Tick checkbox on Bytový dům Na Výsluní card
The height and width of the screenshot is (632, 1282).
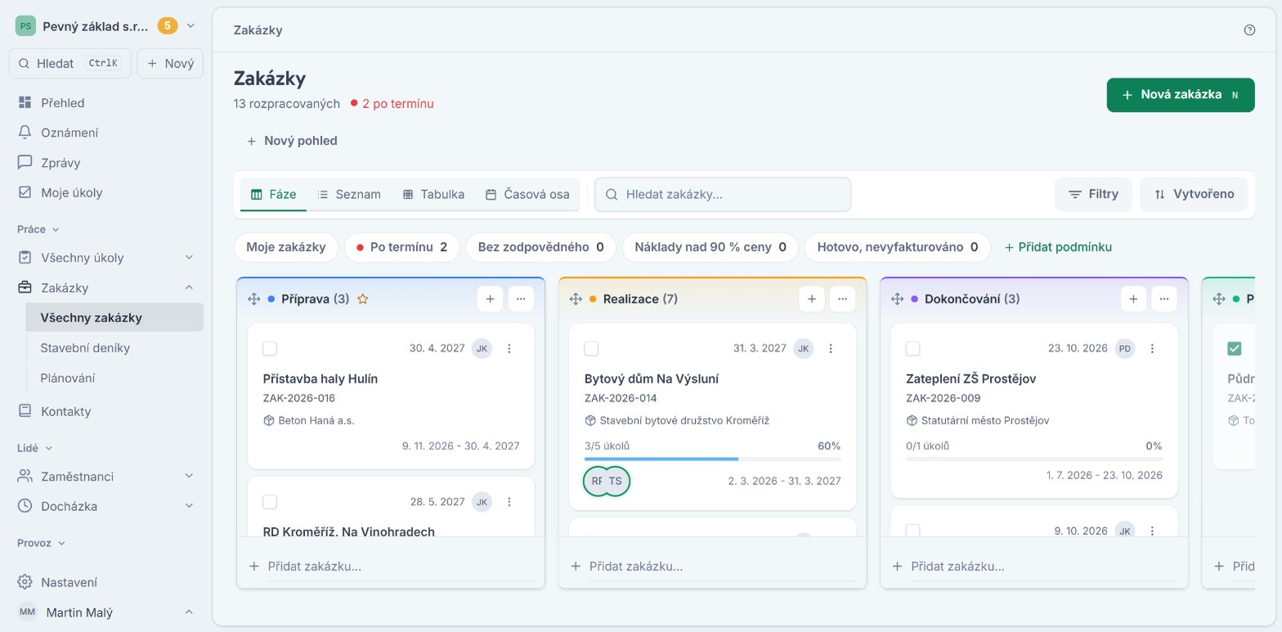coord(591,349)
